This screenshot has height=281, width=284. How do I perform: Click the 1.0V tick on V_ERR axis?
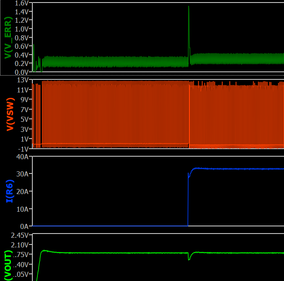[x=21, y=29]
